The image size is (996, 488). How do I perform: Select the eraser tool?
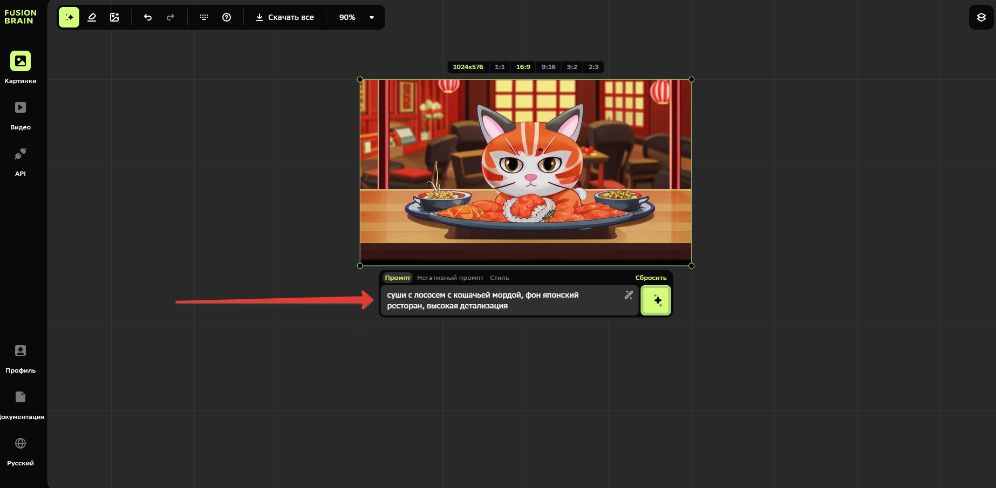pyautogui.click(x=92, y=17)
